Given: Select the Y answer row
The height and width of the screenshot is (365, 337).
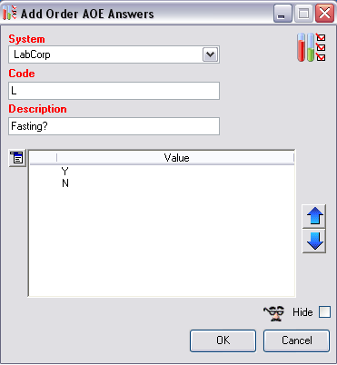Looking at the screenshot, I should tap(162, 172).
